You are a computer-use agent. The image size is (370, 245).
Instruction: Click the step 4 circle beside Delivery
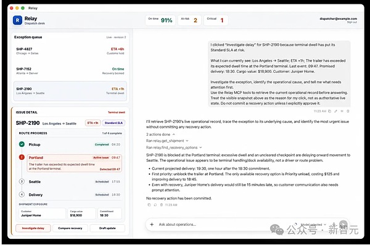(22, 194)
